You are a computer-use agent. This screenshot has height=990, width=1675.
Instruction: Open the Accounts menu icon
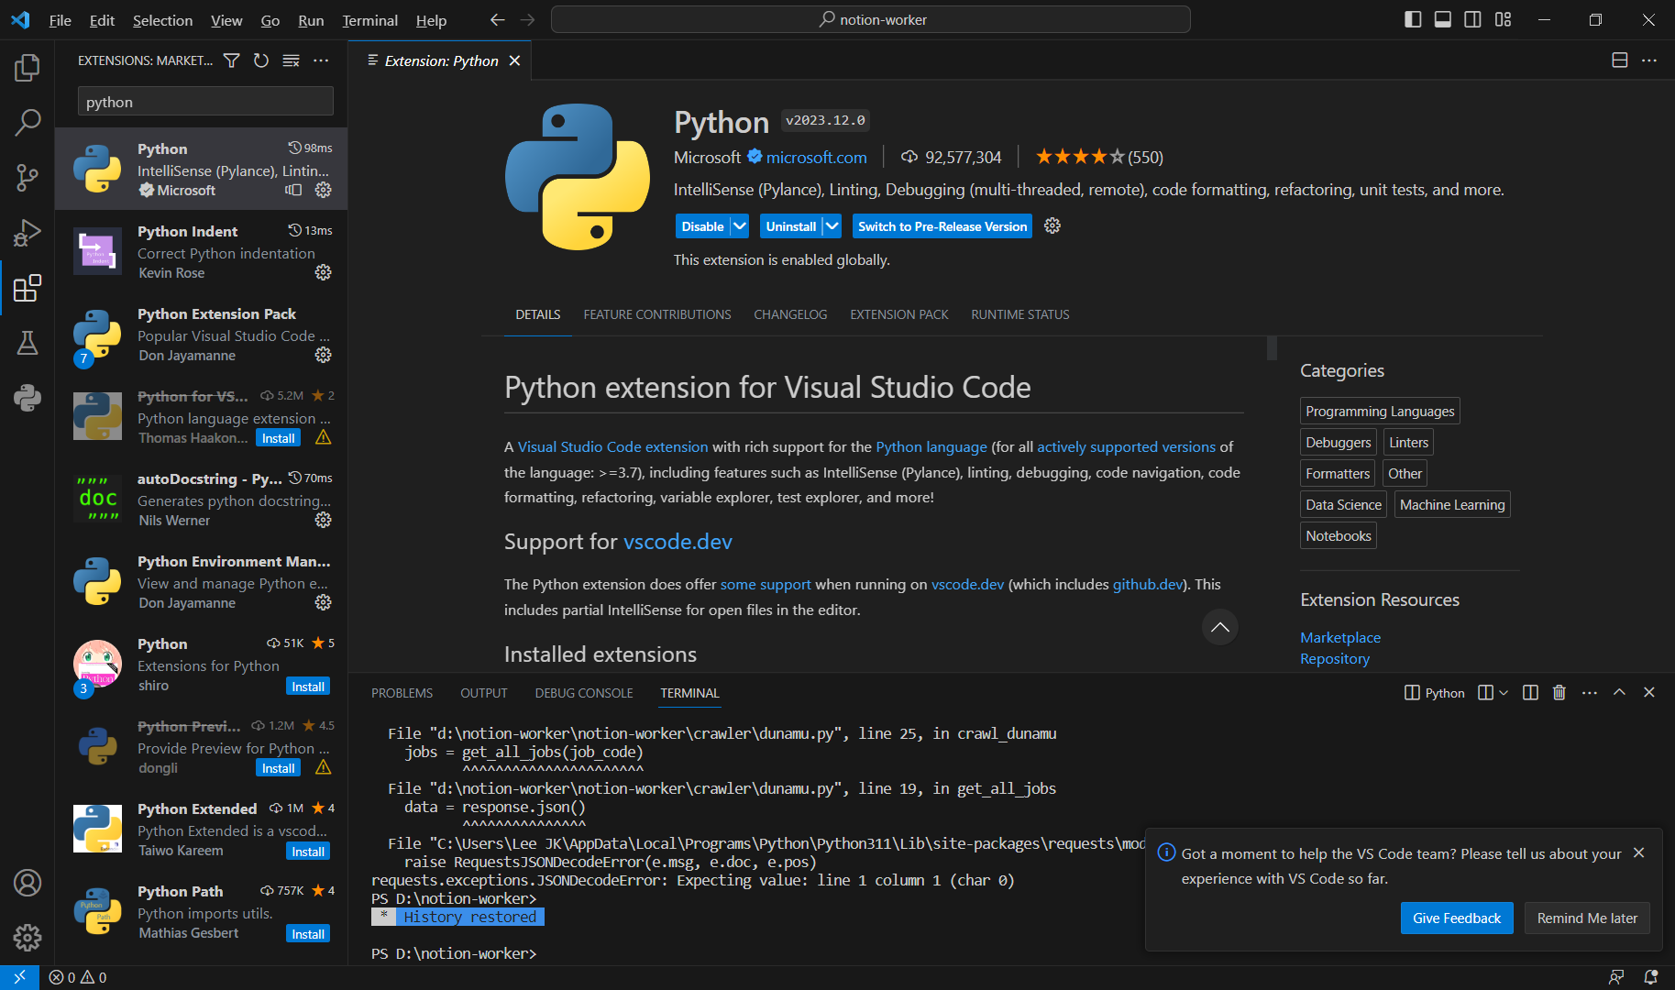(x=28, y=883)
